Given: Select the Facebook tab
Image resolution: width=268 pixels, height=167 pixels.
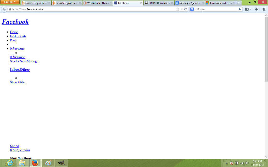Looking at the screenshot, I should pyautogui.click(x=128, y=3).
